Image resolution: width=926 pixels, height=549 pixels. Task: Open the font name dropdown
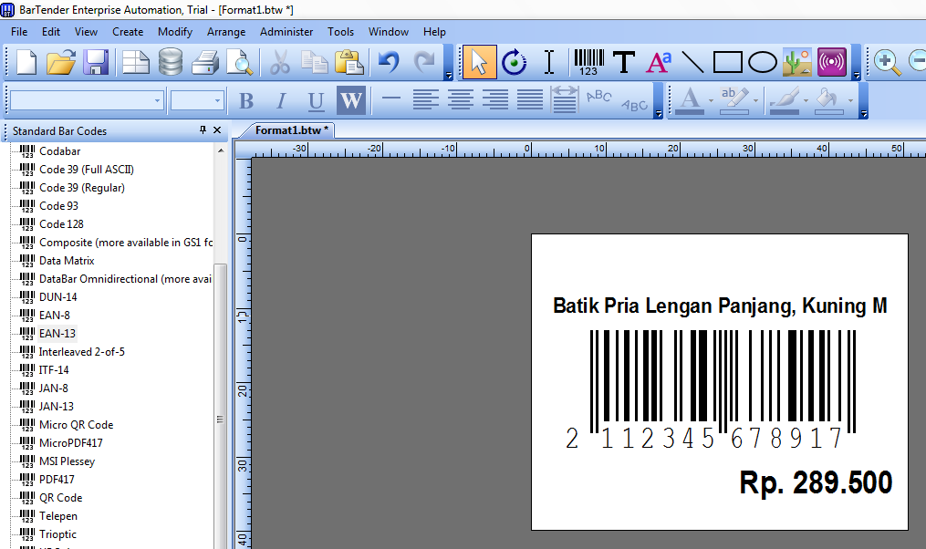pos(157,101)
